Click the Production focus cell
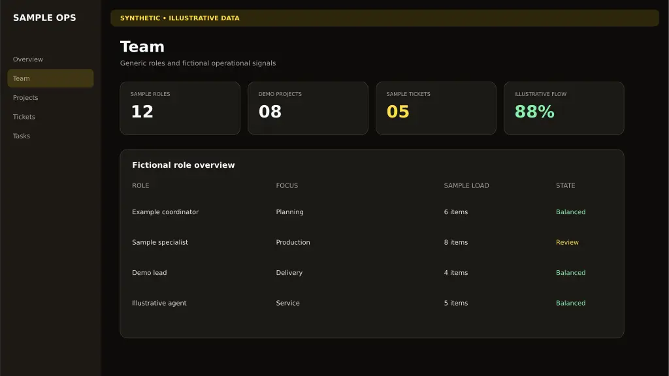 pyautogui.click(x=293, y=242)
